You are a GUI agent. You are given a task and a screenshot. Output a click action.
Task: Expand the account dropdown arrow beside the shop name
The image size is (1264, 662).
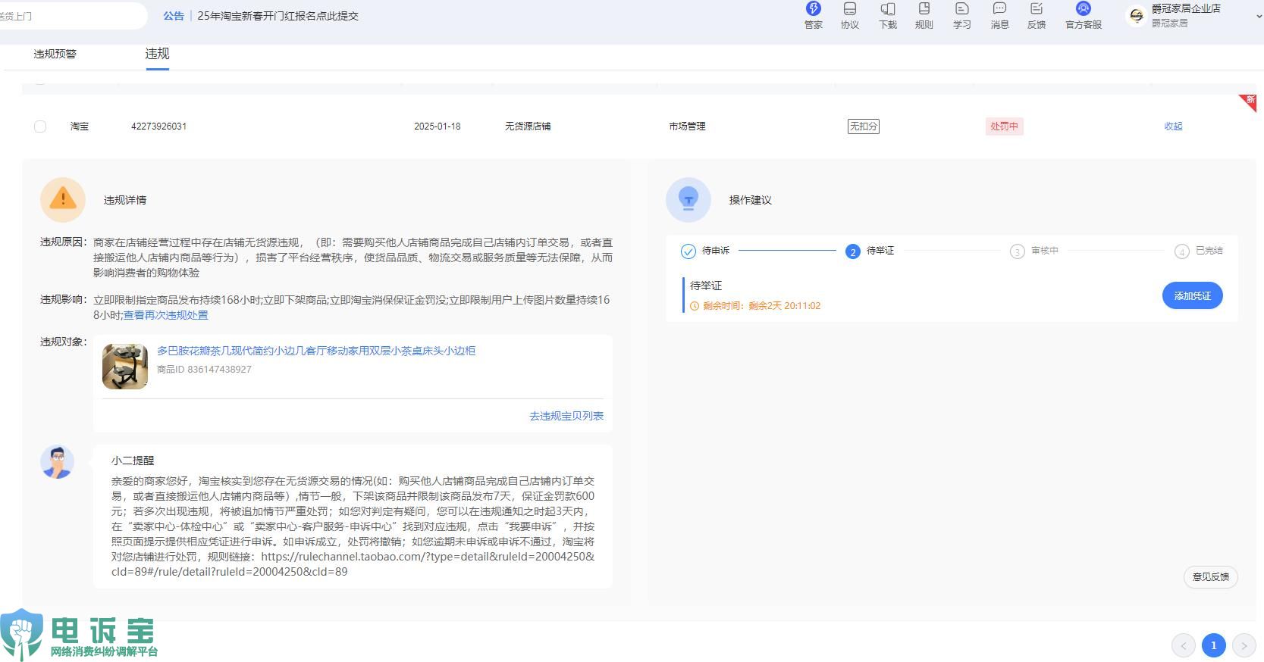(1259, 16)
